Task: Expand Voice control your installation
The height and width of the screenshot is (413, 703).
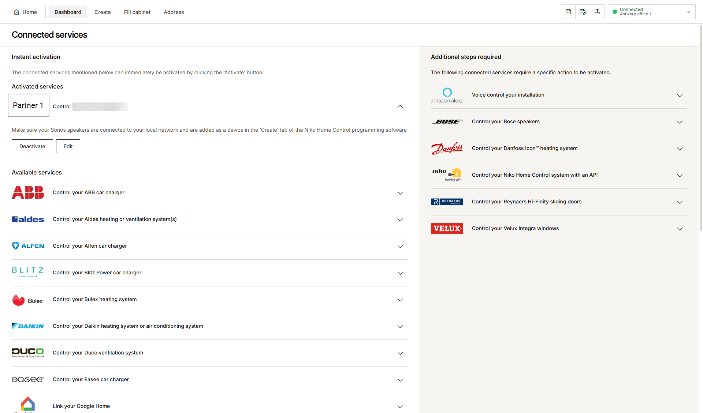Action: (x=680, y=95)
